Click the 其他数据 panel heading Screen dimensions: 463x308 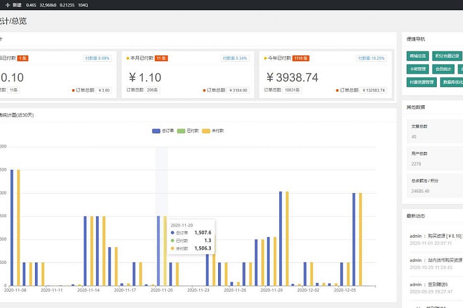pos(416,107)
